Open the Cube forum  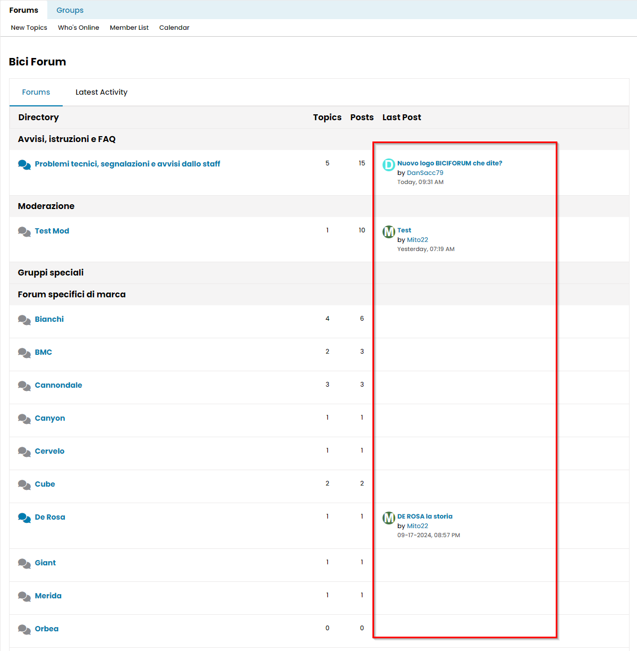(x=45, y=484)
